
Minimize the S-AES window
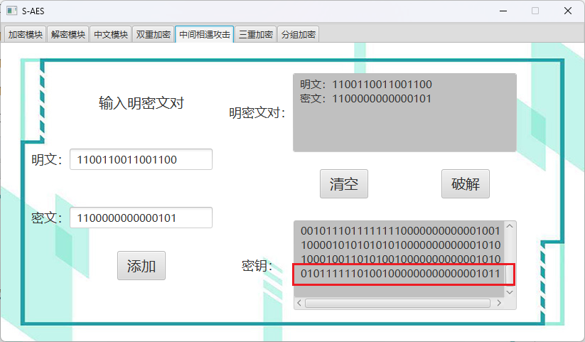503,11
